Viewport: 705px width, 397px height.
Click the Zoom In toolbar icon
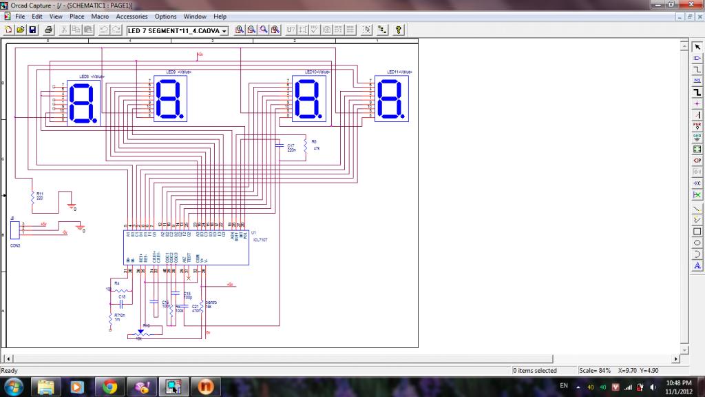[240, 30]
